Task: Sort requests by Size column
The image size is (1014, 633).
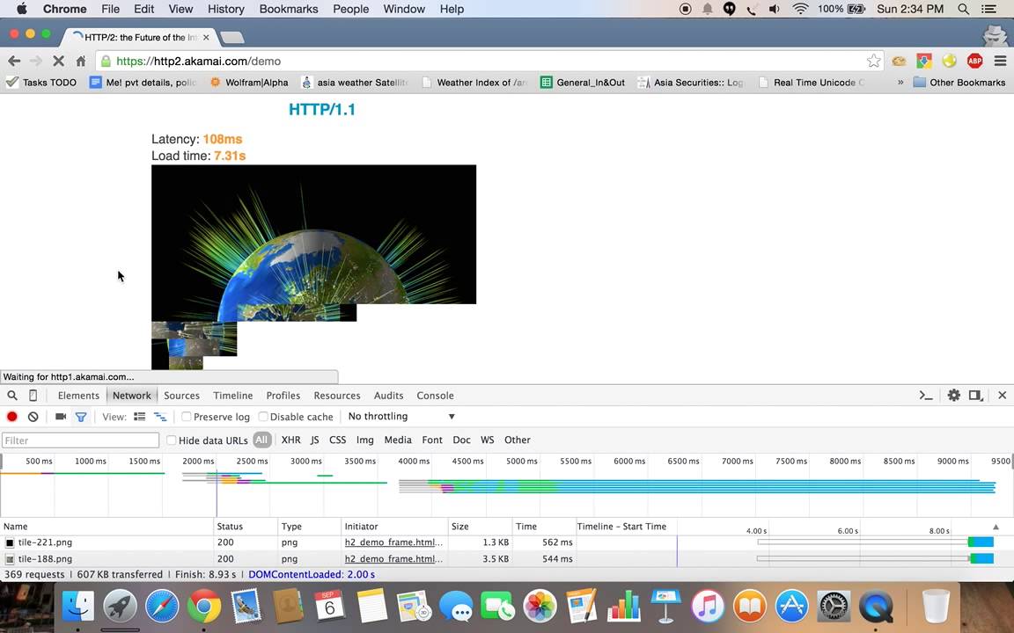Action: (x=480, y=527)
